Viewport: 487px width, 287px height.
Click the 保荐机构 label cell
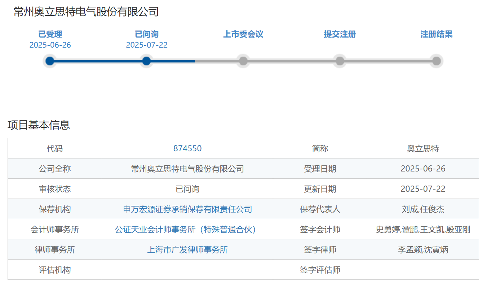click(x=55, y=209)
